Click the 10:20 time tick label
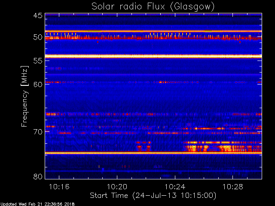275x206 pixels. point(117,187)
